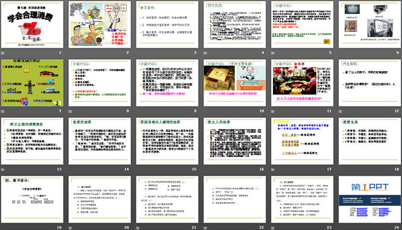Click the animation star icon under slide 22
This screenshot has height=230, width=402.
(205, 228)
